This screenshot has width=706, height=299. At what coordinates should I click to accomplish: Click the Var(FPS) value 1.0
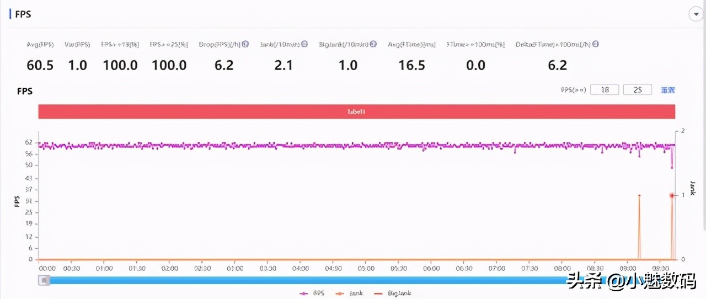pos(77,65)
